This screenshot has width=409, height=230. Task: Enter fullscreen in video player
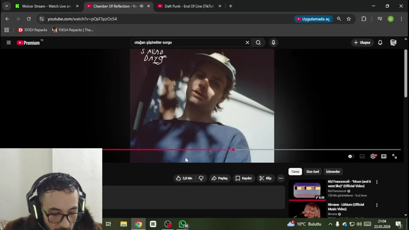pos(395,156)
